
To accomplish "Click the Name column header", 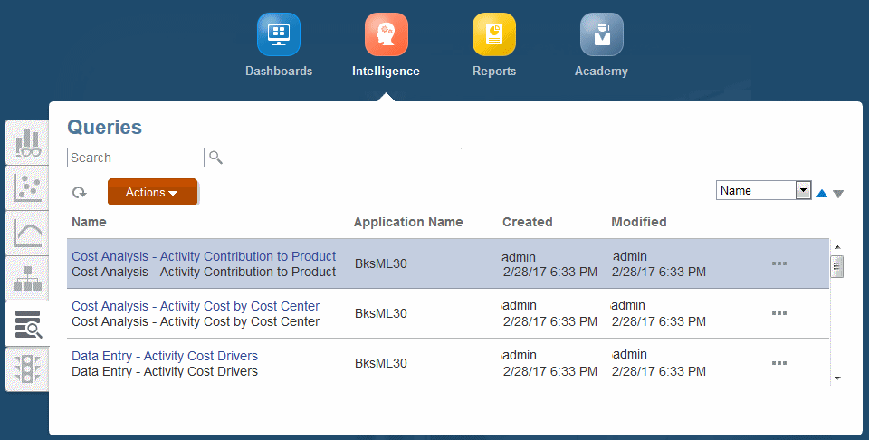I will (89, 222).
